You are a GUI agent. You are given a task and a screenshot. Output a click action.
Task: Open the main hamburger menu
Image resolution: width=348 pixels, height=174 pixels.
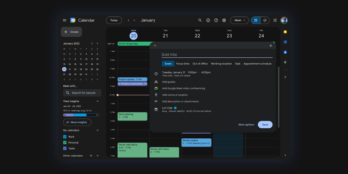[x=65, y=20]
